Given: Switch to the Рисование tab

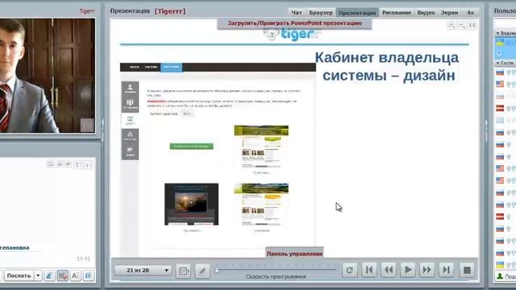Looking at the screenshot, I should click(x=397, y=13).
